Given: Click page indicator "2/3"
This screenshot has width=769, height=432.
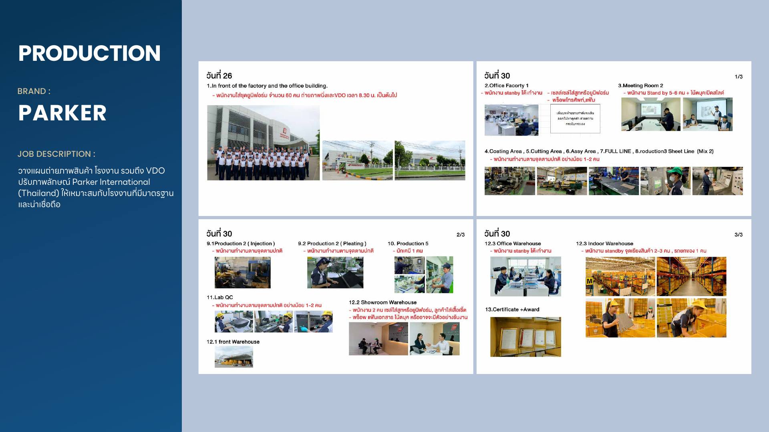Looking at the screenshot, I should 461,234.
